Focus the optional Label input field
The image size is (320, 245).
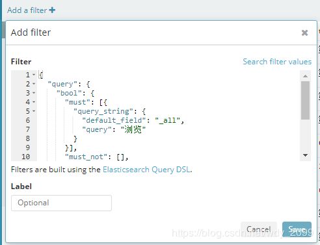click(x=61, y=203)
